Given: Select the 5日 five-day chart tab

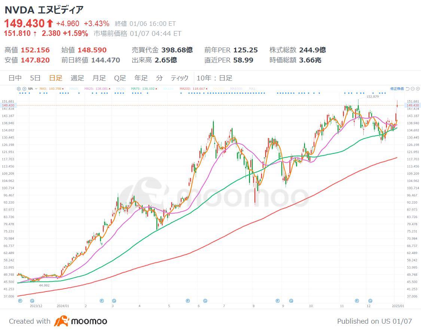Looking at the screenshot, I should [34, 78].
